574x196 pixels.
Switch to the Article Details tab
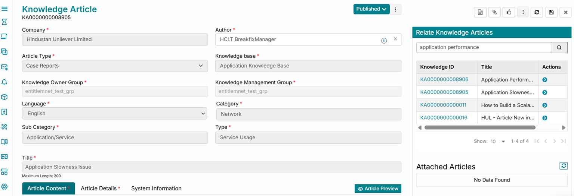point(100,189)
